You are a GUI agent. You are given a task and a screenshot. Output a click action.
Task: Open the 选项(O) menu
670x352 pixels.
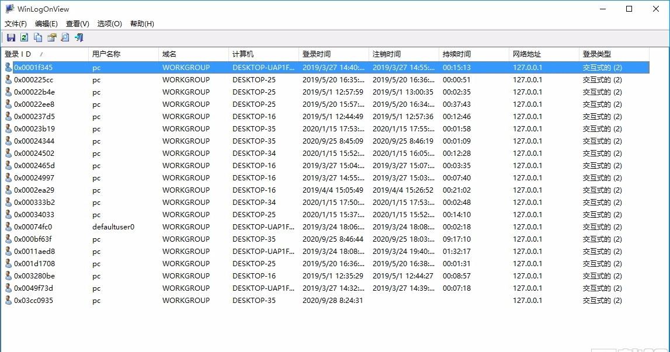pos(109,23)
